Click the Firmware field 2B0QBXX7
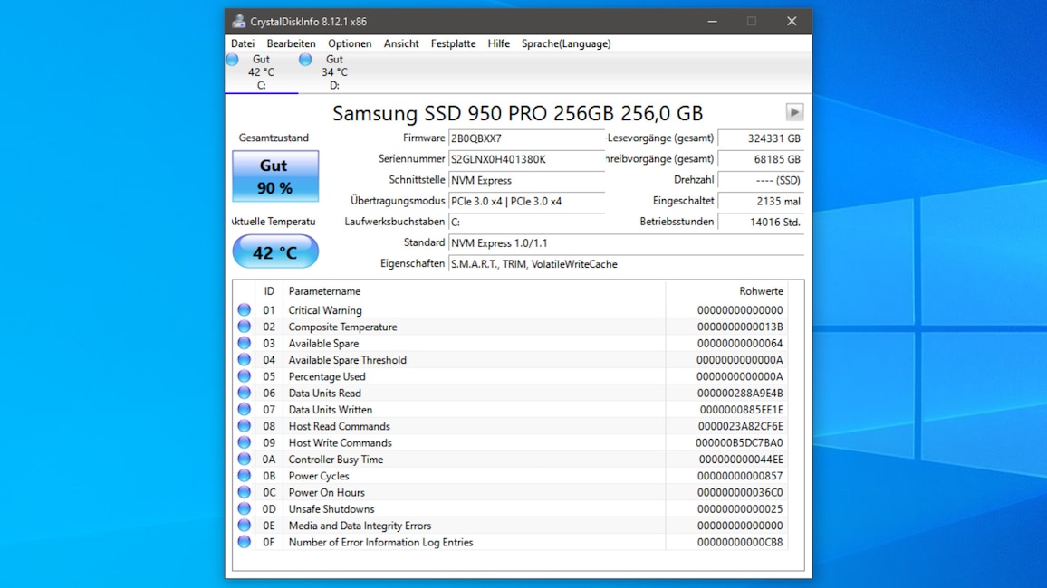Viewport: 1047px width, 588px height. [x=526, y=138]
